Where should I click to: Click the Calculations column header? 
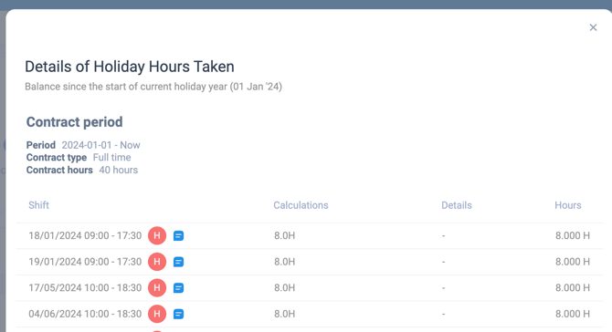301,205
